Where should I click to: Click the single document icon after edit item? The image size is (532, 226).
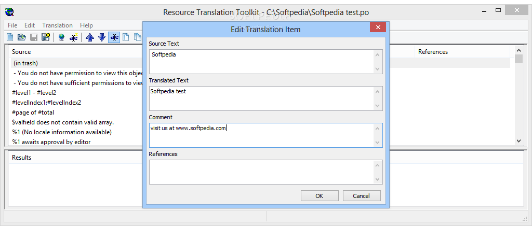[x=126, y=37]
